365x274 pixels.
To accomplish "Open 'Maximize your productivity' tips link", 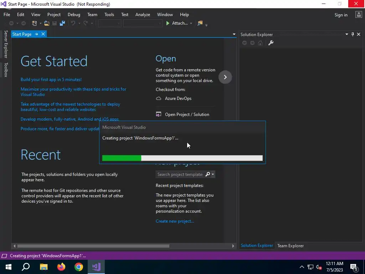I will (x=73, y=92).
